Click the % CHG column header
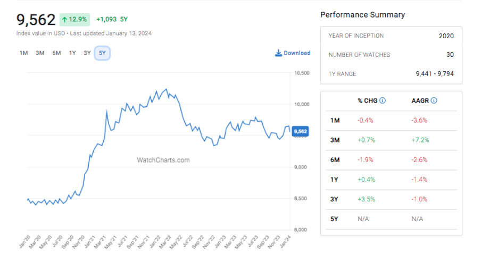This screenshot has width=481, height=254. (368, 100)
